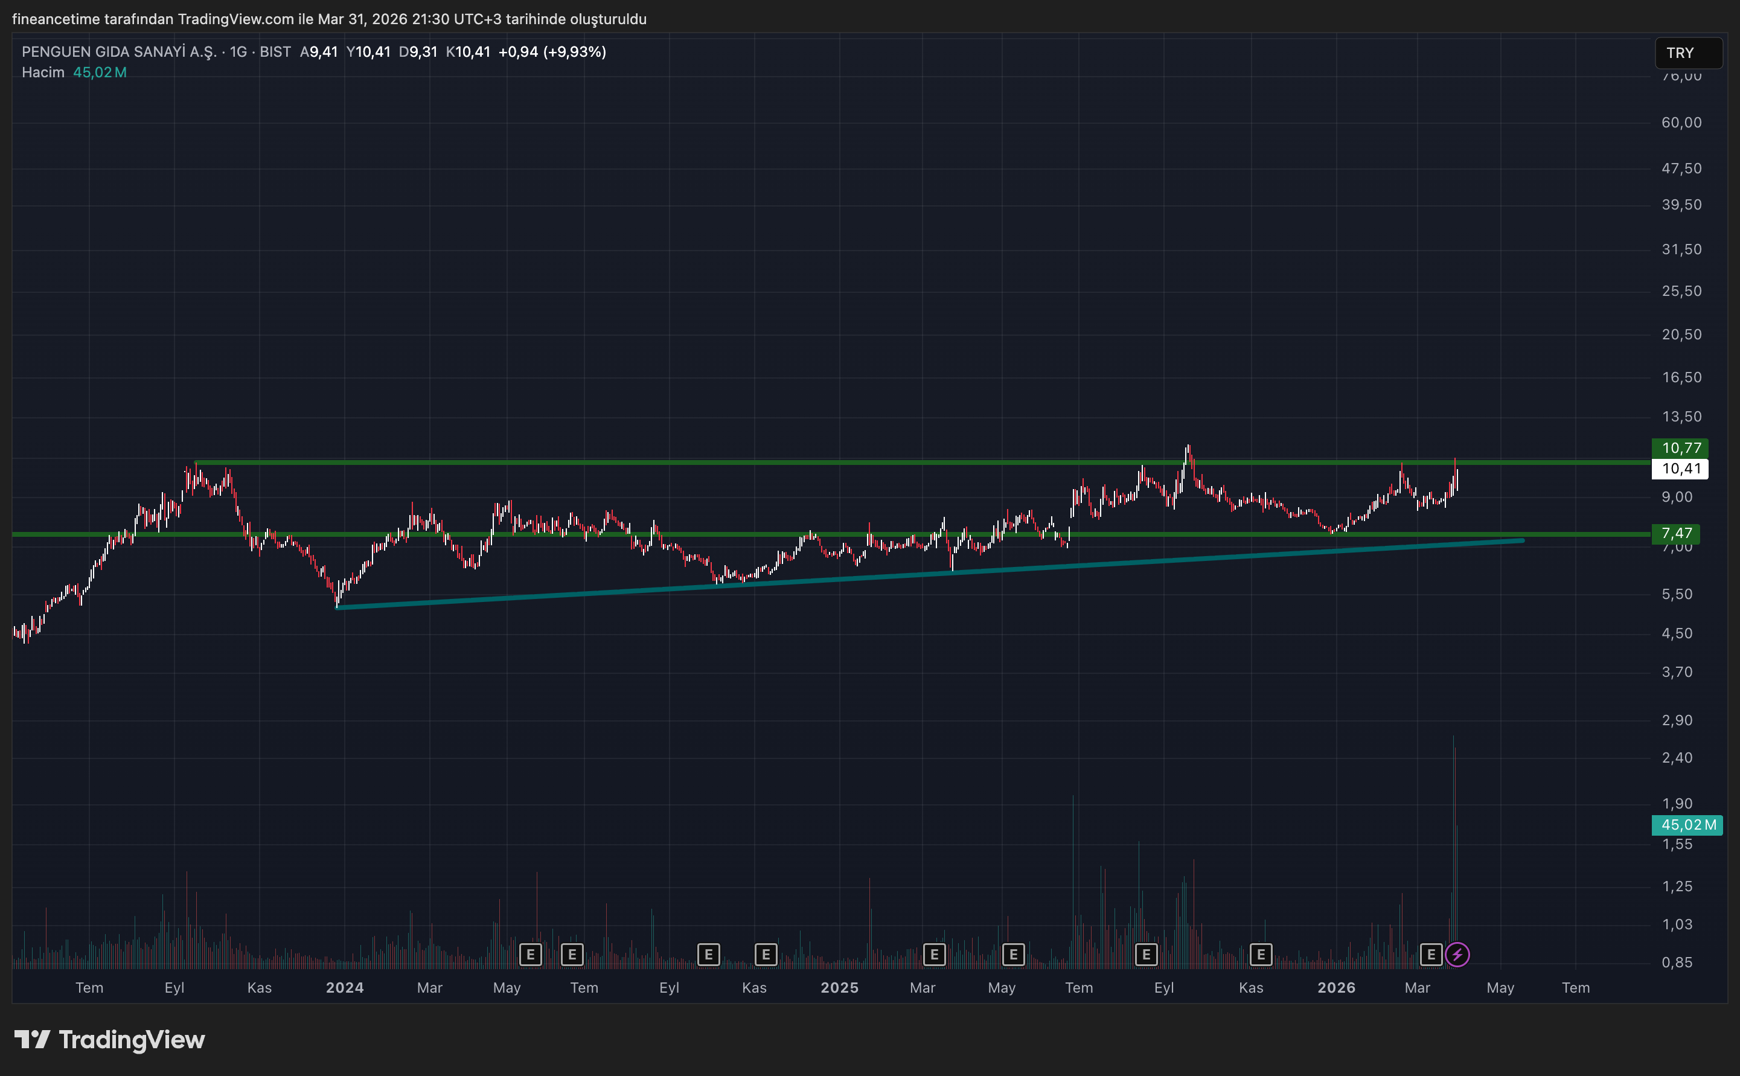Image resolution: width=1740 pixels, height=1076 pixels.
Task: Click the earnings marker after Mar 2026
Action: coord(1430,954)
